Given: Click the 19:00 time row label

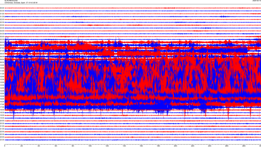Looking at the screenshot, I should [x=2, y=115].
